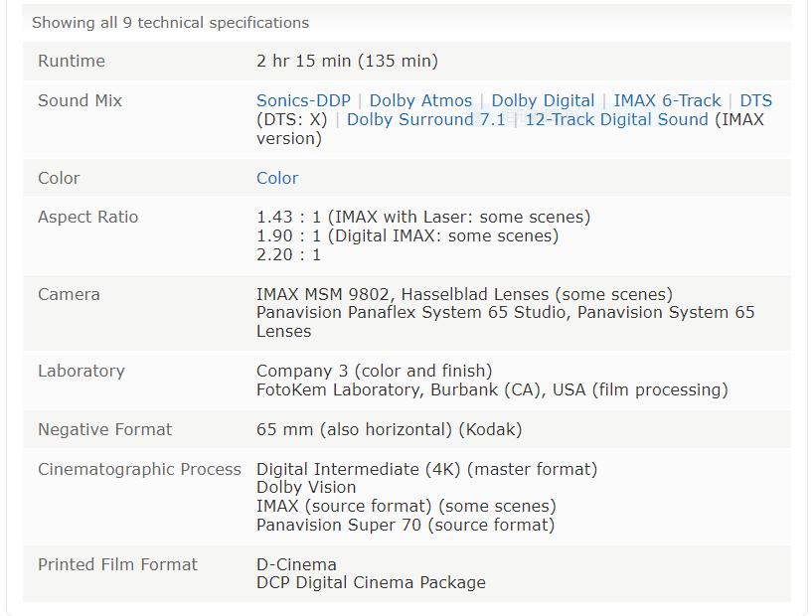Select the DTS sound mix link
This screenshot has height=616, width=811.
point(755,100)
